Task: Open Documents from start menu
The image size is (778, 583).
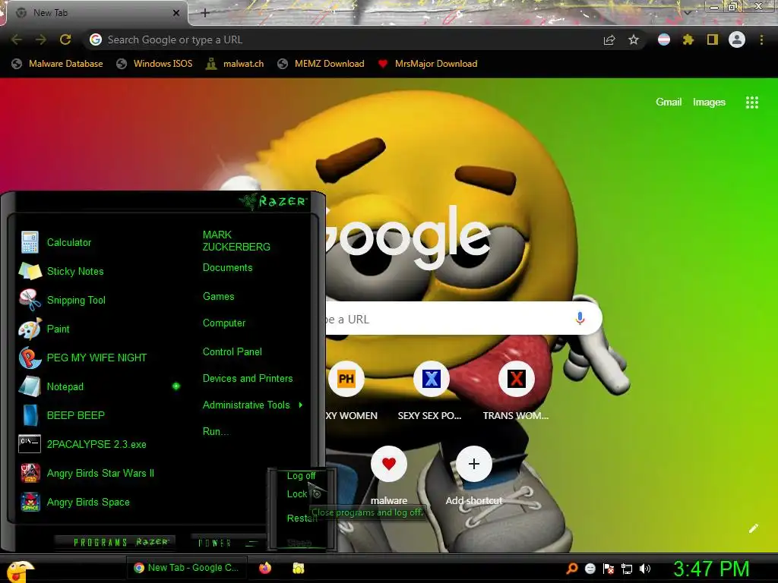Action: (227, 268)
